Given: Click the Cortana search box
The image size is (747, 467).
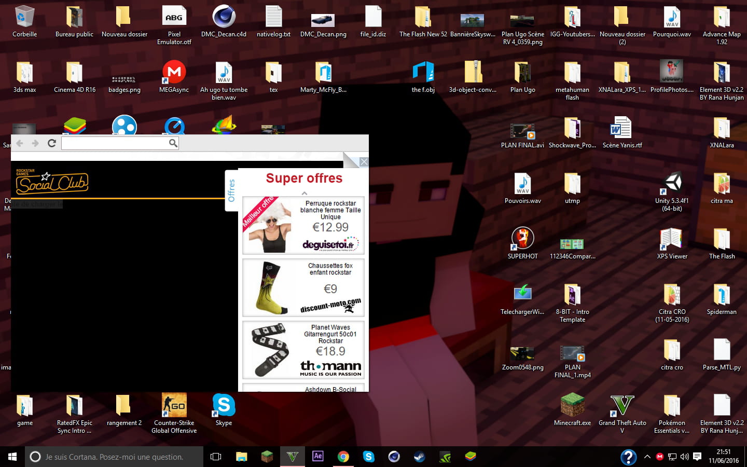Looking at the screenshot, I should (x=114, y=457).
